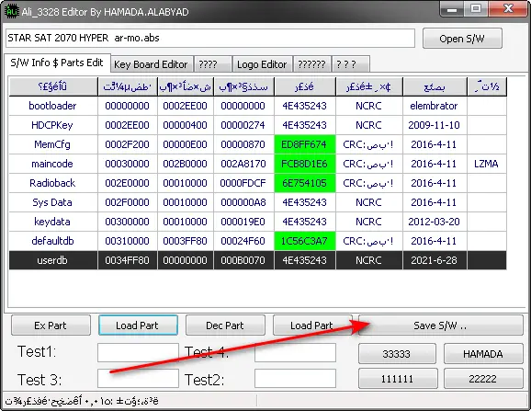The width and height of the screenshot is (531, 411).
Task: Click green CRC cell 1C56C3A7
Action: (305, 241)
